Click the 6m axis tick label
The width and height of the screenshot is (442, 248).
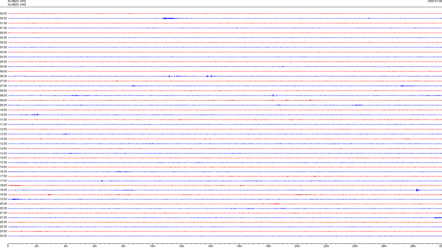click(95, 246)
